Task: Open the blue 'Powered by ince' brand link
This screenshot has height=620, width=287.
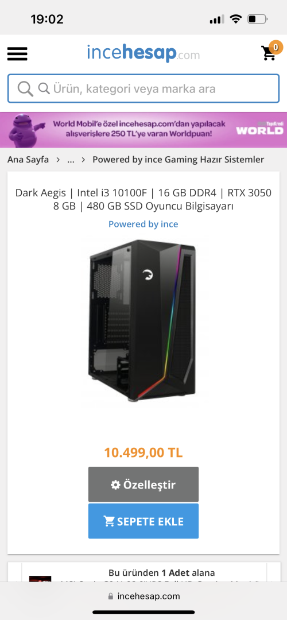Action: [143, 224]
